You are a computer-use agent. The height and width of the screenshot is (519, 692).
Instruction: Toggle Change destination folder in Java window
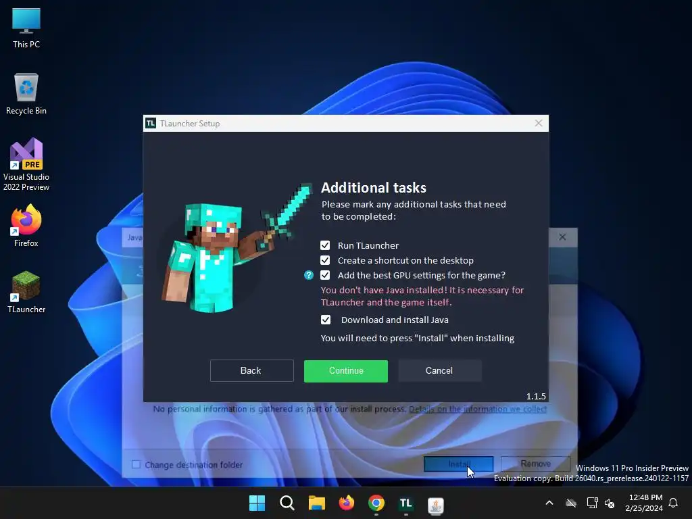(x=136, y=464)
